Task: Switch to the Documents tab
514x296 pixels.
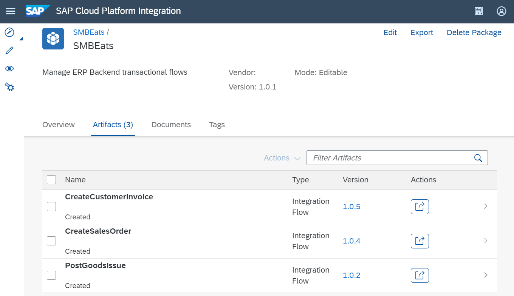Action: click(x=171, y=125)
